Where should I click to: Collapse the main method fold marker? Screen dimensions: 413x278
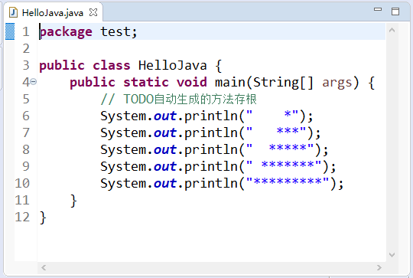pyautogui.click(x=33, y=82)
